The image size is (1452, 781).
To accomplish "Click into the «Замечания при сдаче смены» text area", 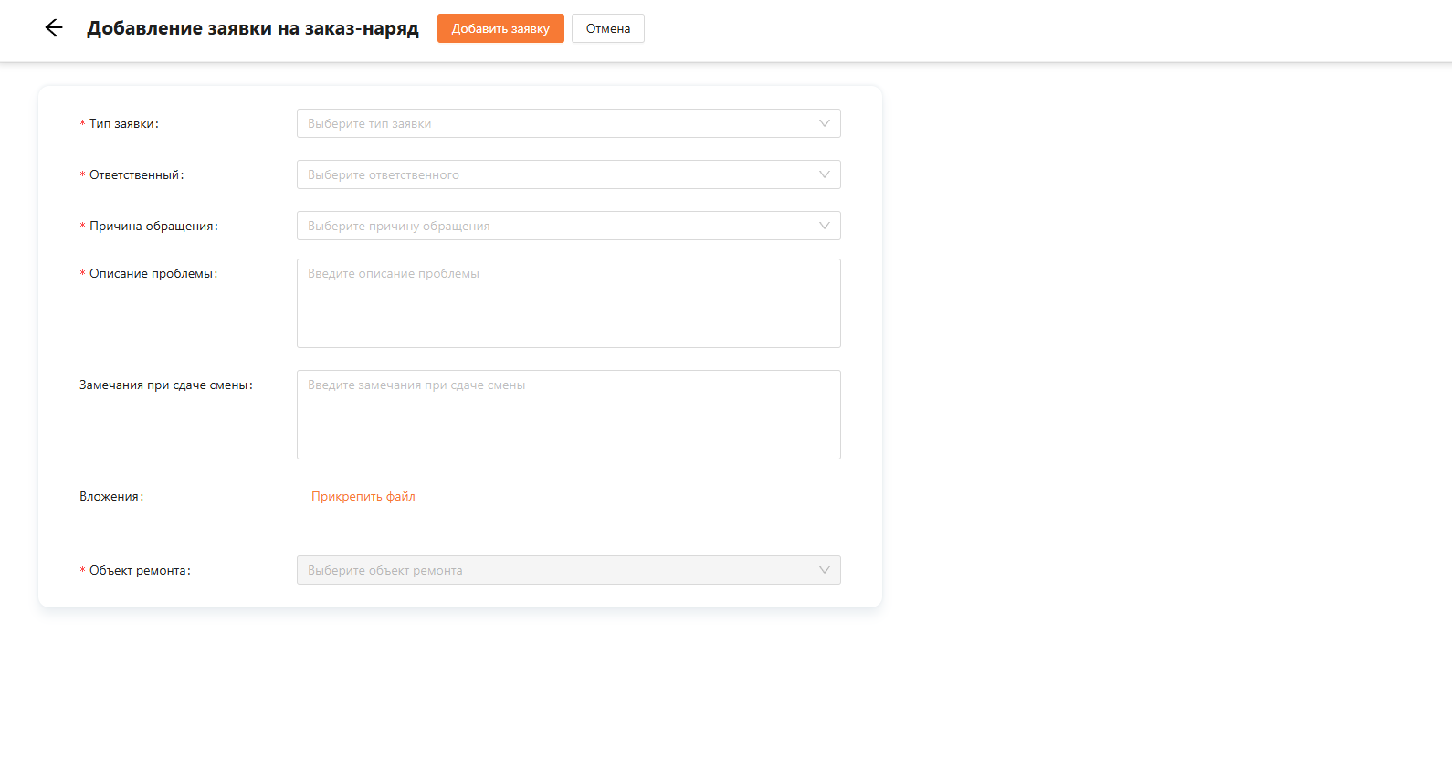I will (568, 415).
